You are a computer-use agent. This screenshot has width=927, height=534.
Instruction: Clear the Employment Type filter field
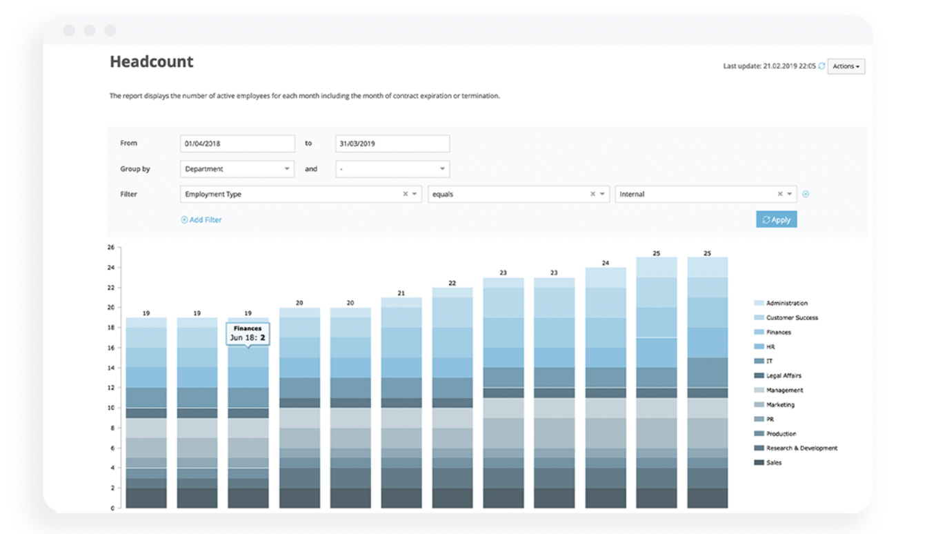click(x=406, y=195)
